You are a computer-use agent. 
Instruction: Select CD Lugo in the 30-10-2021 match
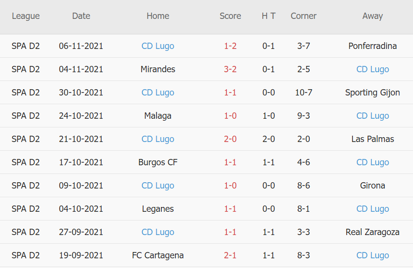[158, 93]
